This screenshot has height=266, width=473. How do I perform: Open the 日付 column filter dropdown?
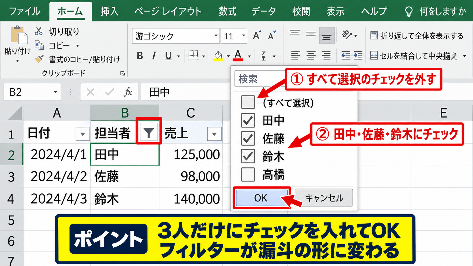coord(83,134)
